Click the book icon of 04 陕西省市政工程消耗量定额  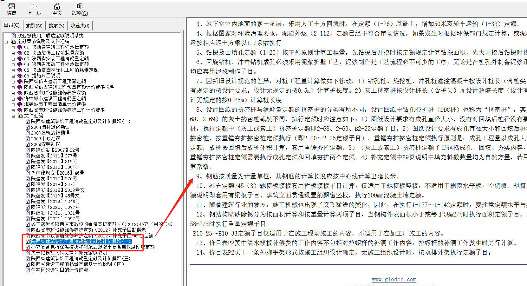(20, 64)
